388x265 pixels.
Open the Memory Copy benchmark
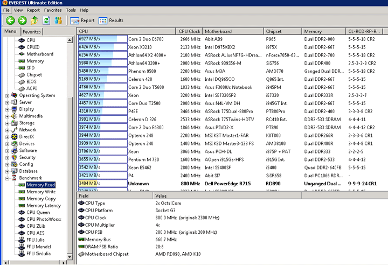pyautogui.click(x=41, y=199)
